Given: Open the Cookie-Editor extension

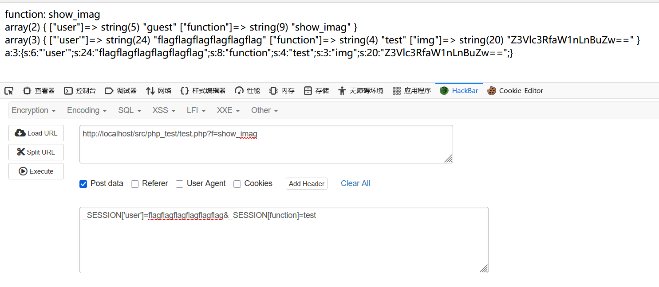Looking at the screenshot, I should click(515, 90).
